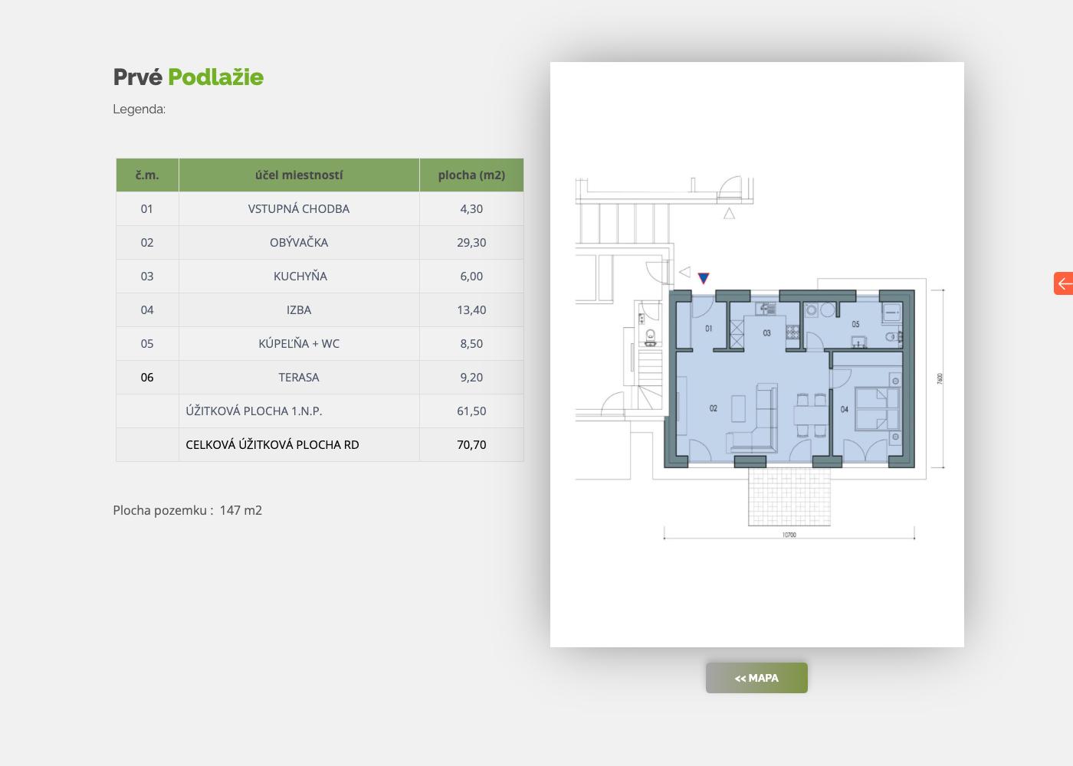Click room 02 label on floor plan
Viewport: 1073px width, 766px height.
[x=714, y=408]
